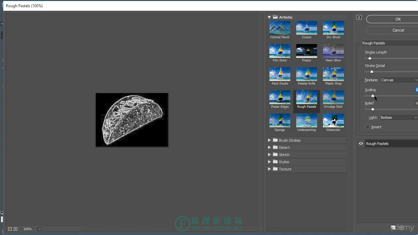This screenshot has height=235, width=418.
Task: Open the Light direction dropdown
Action: pos(399,117)
